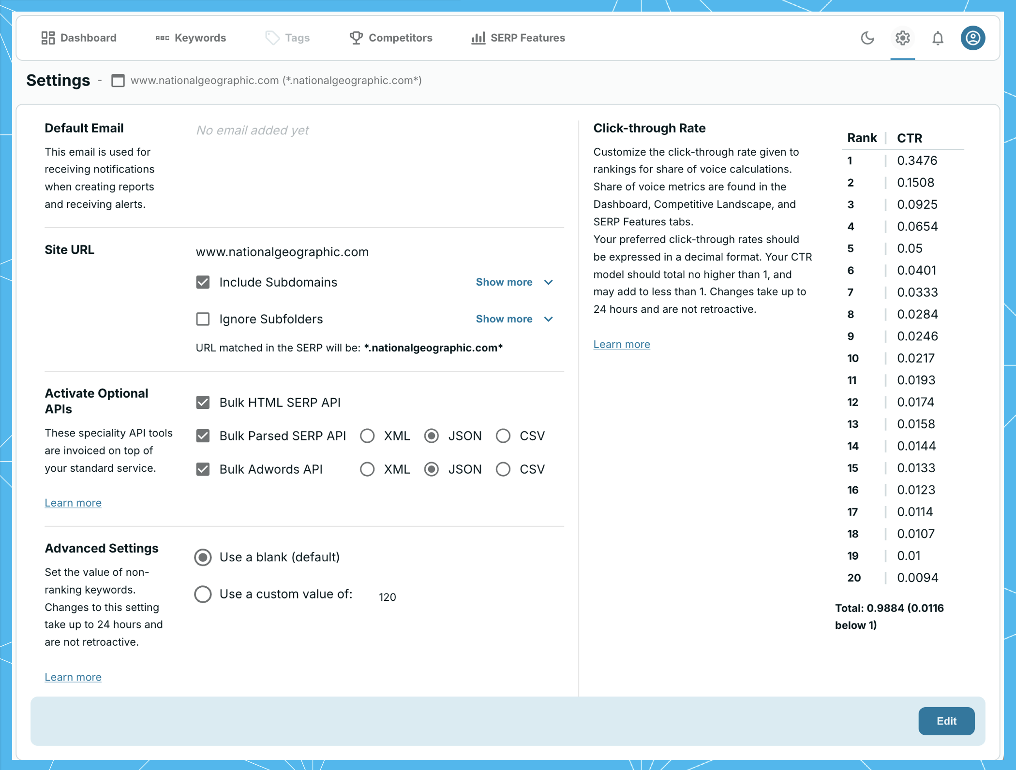Click the Edit button
This screenshot has height=770, width=1016.
pos(946,721)
